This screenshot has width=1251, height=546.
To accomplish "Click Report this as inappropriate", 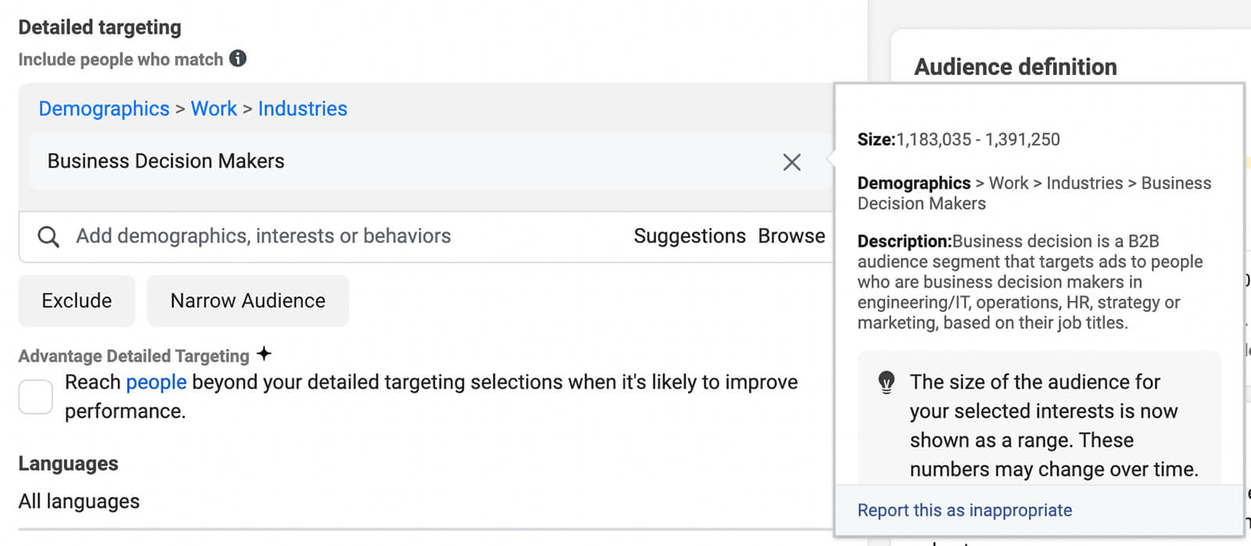I will 964,510.
